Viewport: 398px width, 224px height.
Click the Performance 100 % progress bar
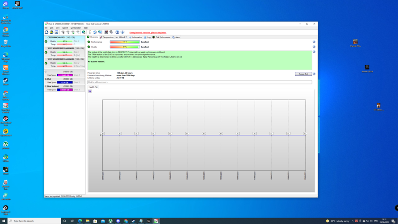click(x=125, y=42)
